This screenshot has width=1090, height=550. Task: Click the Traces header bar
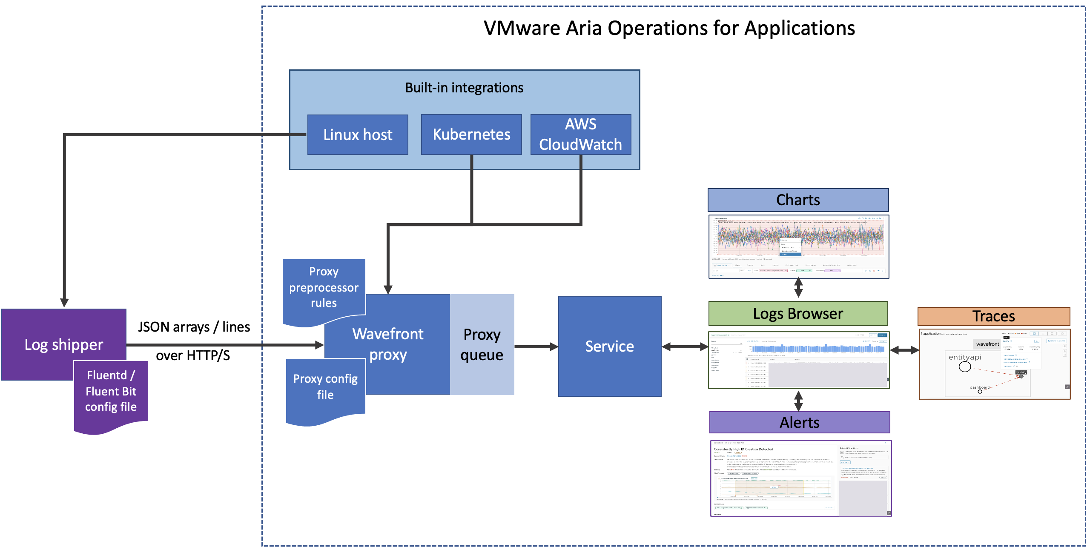[x=994, y=316]
